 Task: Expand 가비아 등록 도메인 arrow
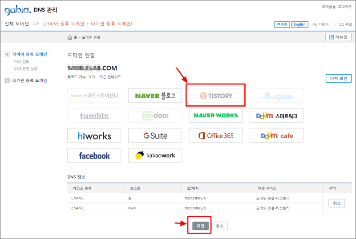7,55
